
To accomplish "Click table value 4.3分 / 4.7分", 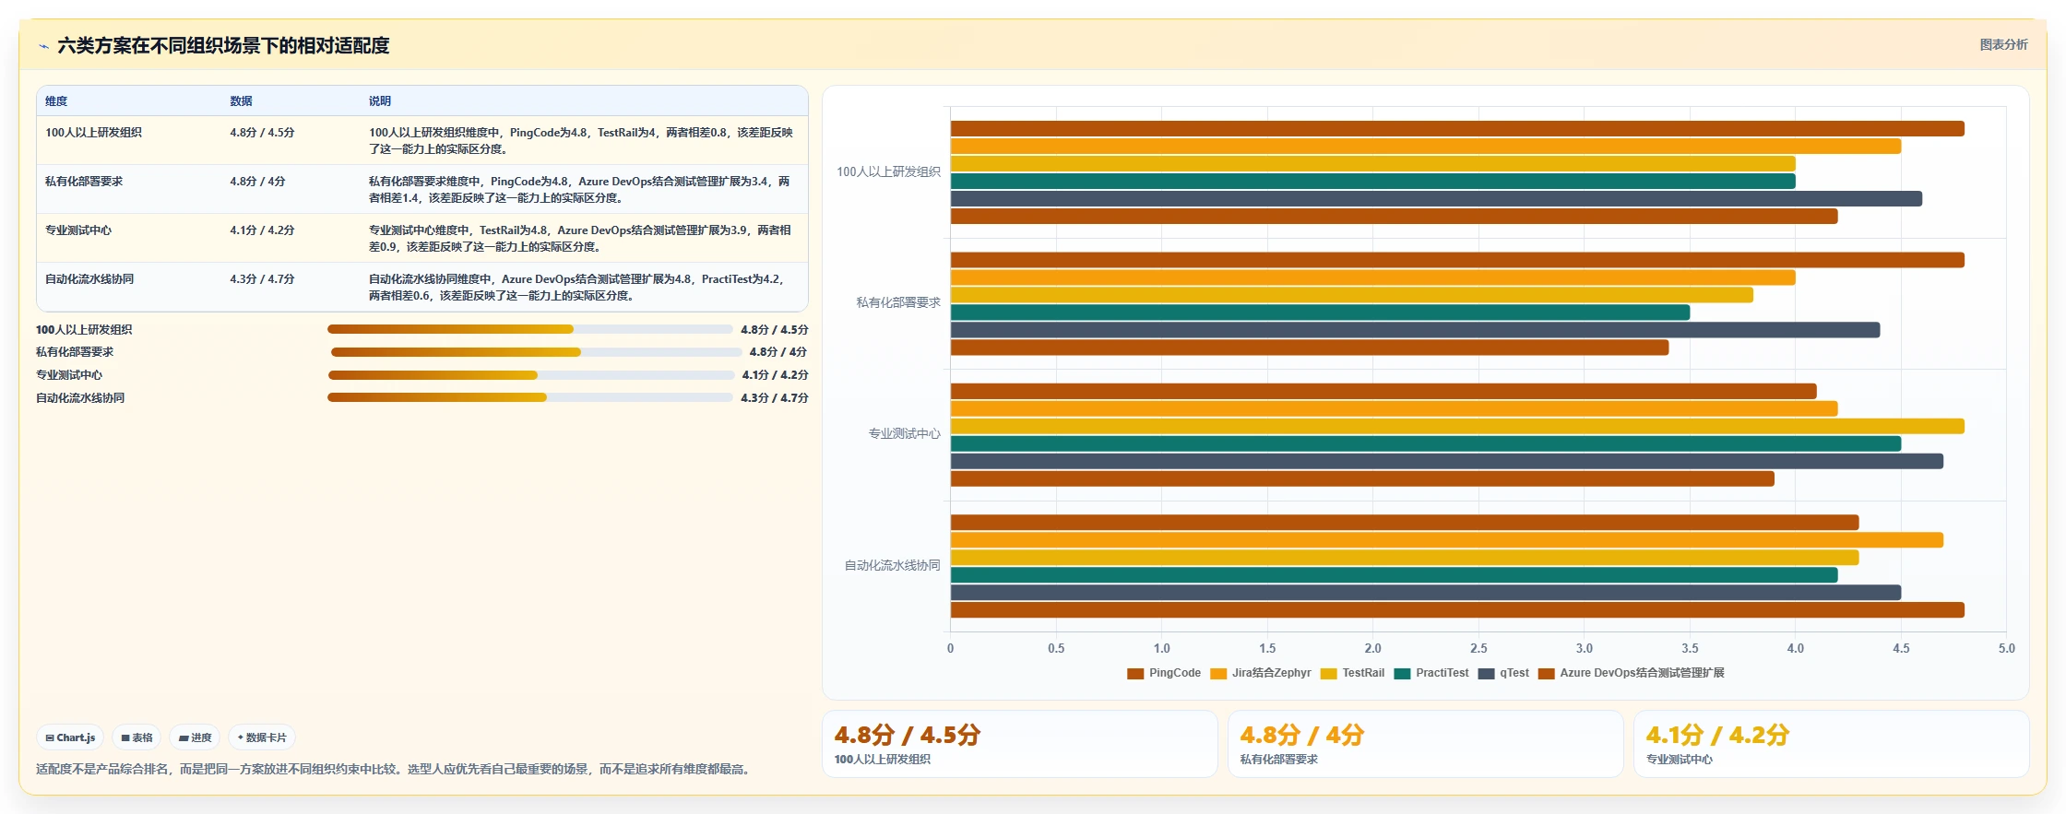I will 262,279.
